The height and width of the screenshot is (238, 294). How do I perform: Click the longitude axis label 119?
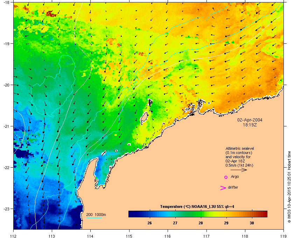point(283,236)
